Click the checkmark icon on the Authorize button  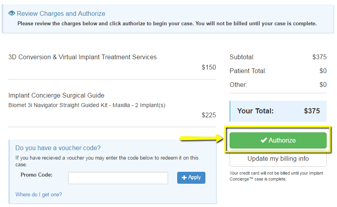(264, 140)
